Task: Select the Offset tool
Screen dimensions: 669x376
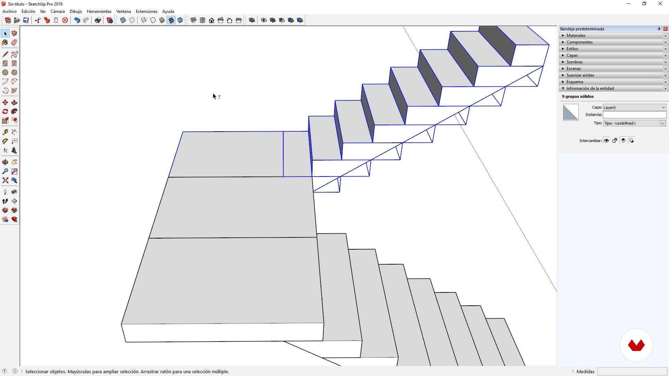Action: (x=14, y=120)
